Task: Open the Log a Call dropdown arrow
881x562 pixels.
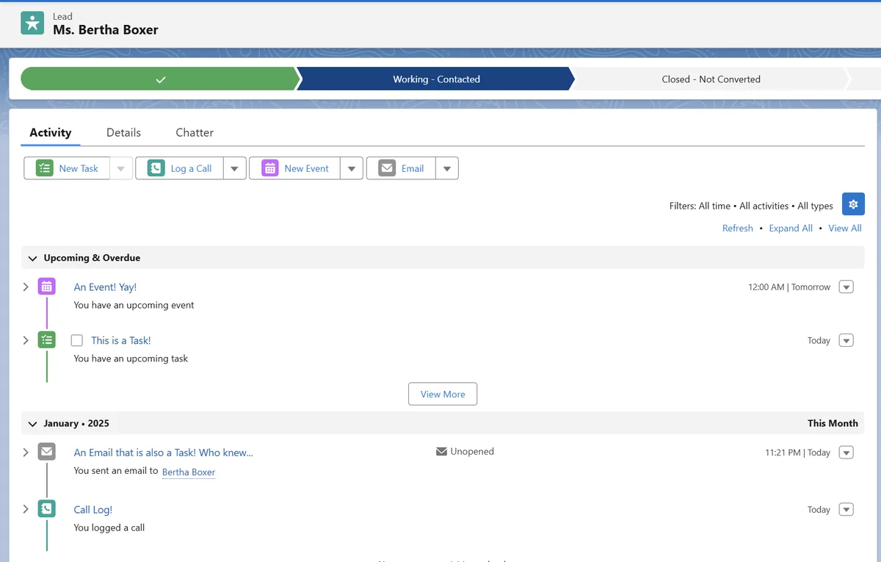Action: pyautogui.click(x=234, y=168)
